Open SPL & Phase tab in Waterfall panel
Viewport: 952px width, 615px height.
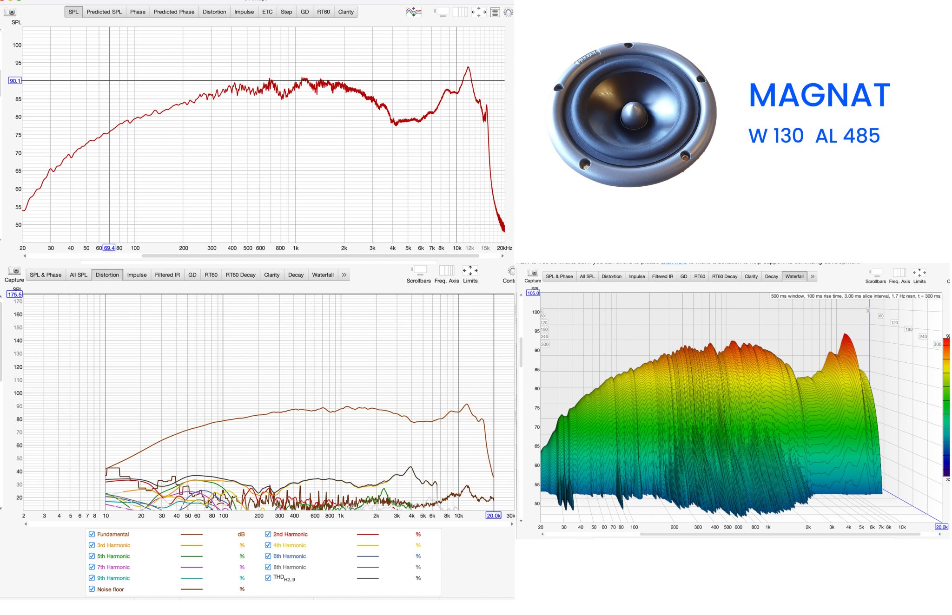click(559, 276)
